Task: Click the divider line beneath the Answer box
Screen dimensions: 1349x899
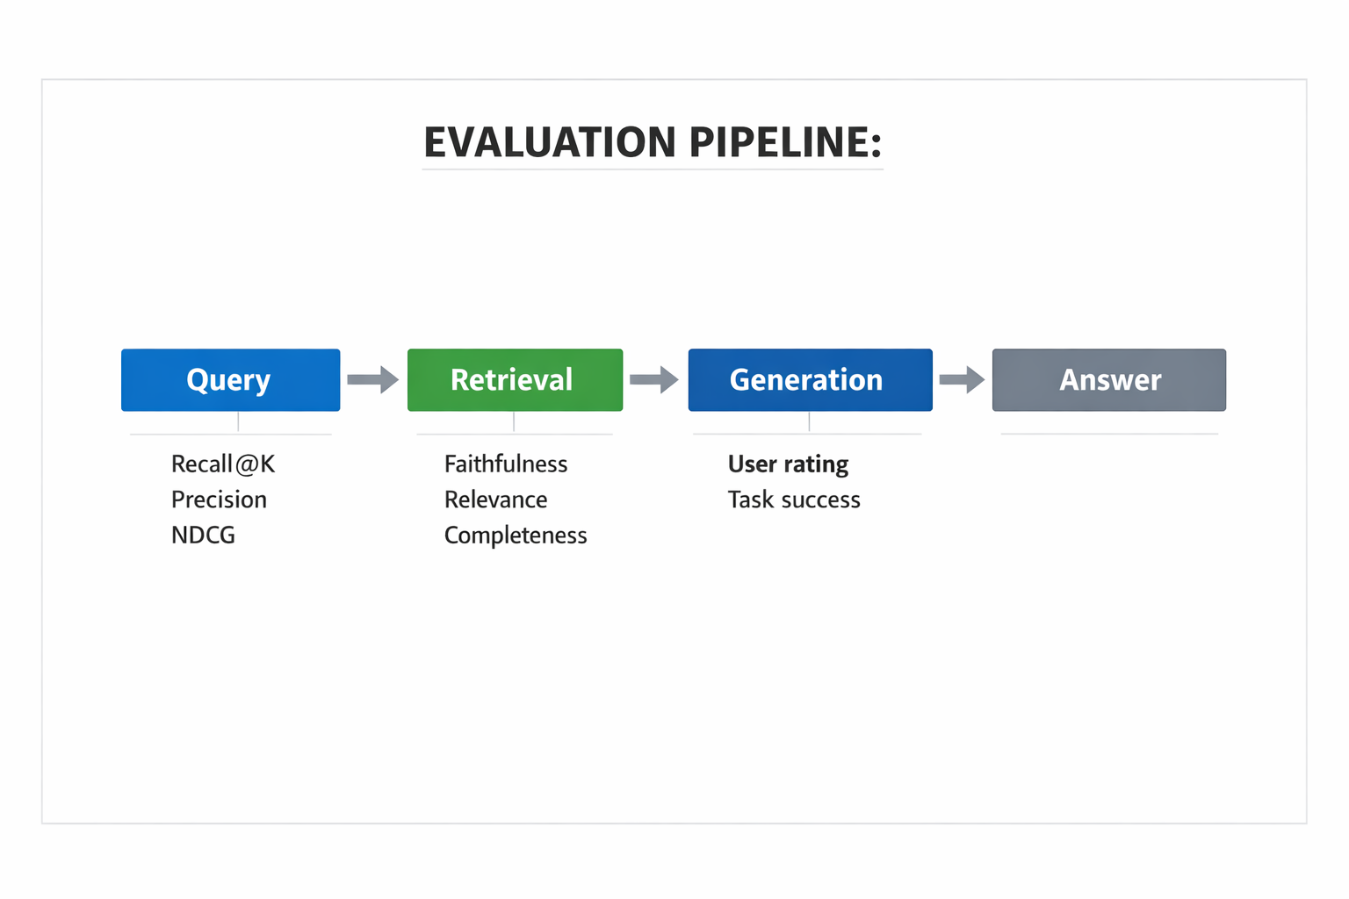Action: [1108, 434]
